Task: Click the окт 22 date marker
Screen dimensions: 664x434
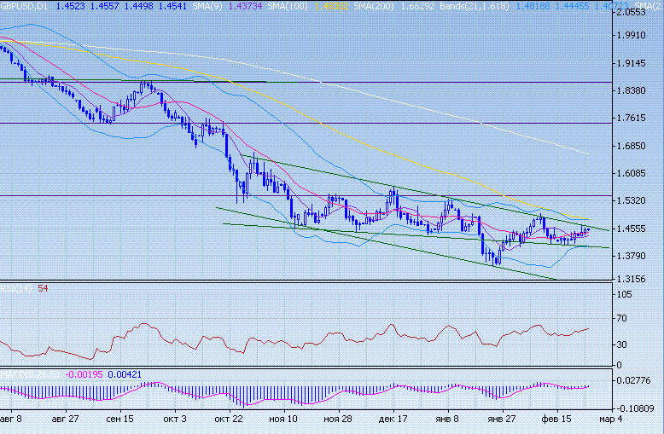Action: click(x=229, y=420)
